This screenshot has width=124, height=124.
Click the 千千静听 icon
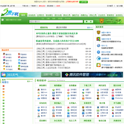click(x=68, y=93)
